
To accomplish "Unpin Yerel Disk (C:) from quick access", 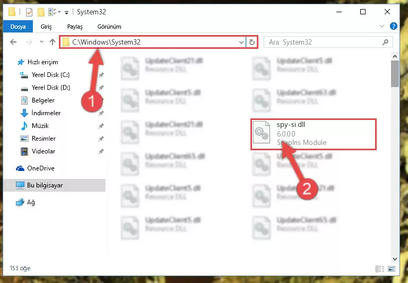I will click(101, 75).
